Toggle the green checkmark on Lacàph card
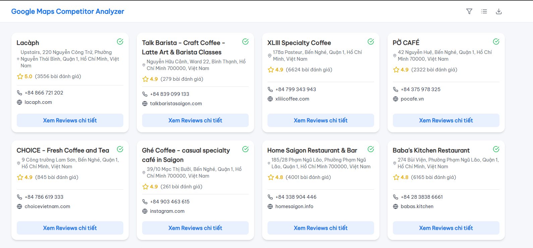533x248 pixels. [120, 42]
